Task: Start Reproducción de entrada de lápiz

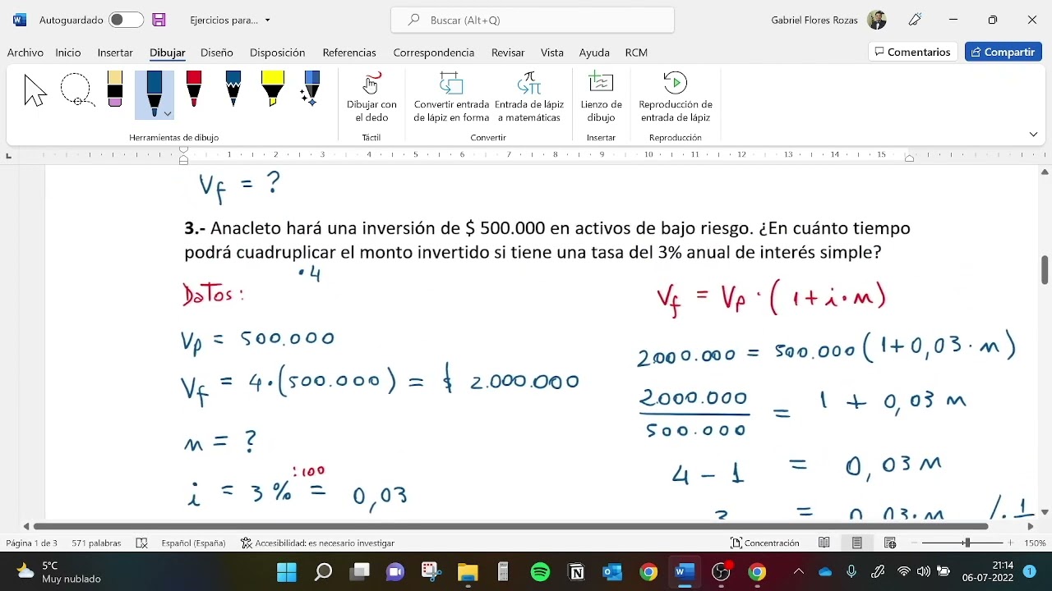Action: (x=676, y=98)
